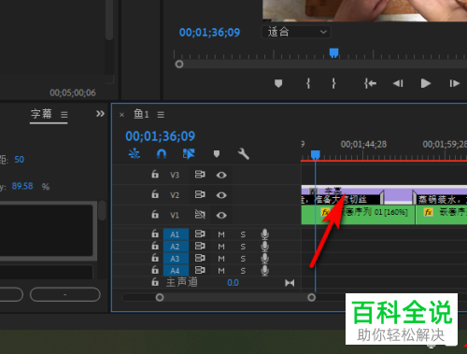Open the 鱼1 sequence panel menu
Viewport: 467px width, 354px height.
(x=161, y=115)
